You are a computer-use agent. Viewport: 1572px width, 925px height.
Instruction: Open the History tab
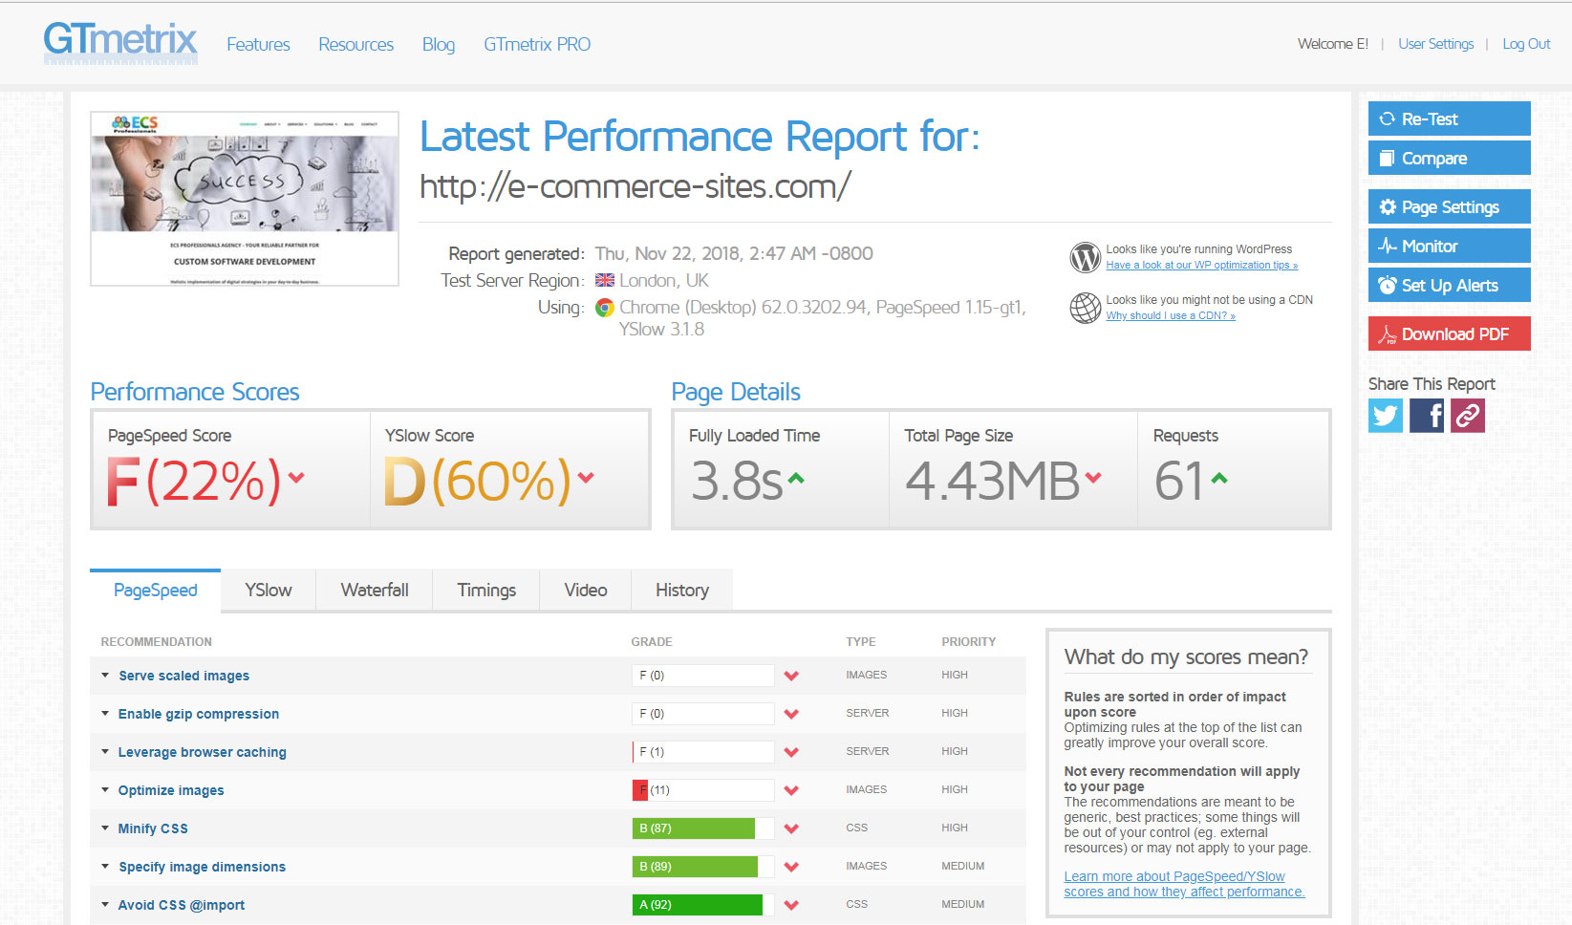[682, 591]
